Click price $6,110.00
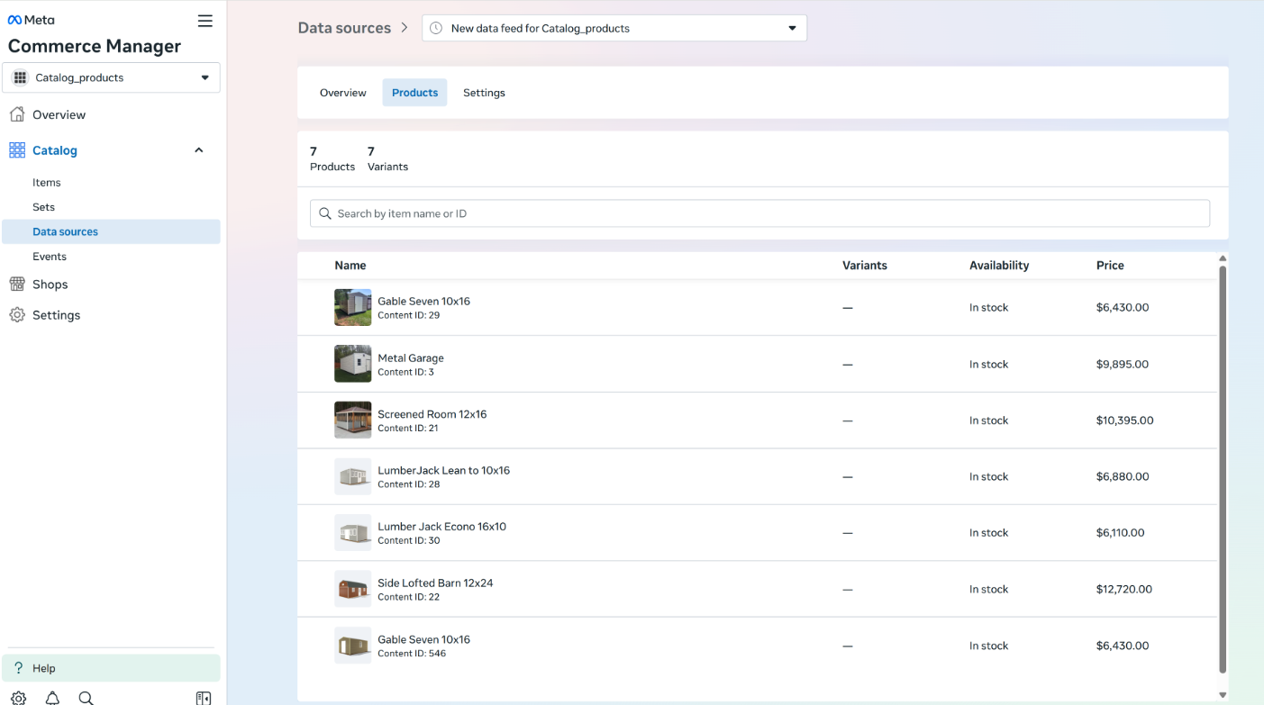 coord(1121,533)
